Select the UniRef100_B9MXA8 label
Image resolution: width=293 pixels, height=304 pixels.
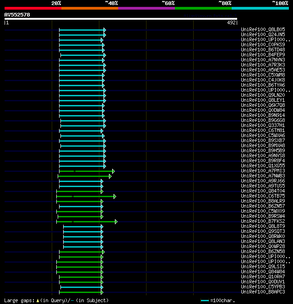[x=263, y=145]
